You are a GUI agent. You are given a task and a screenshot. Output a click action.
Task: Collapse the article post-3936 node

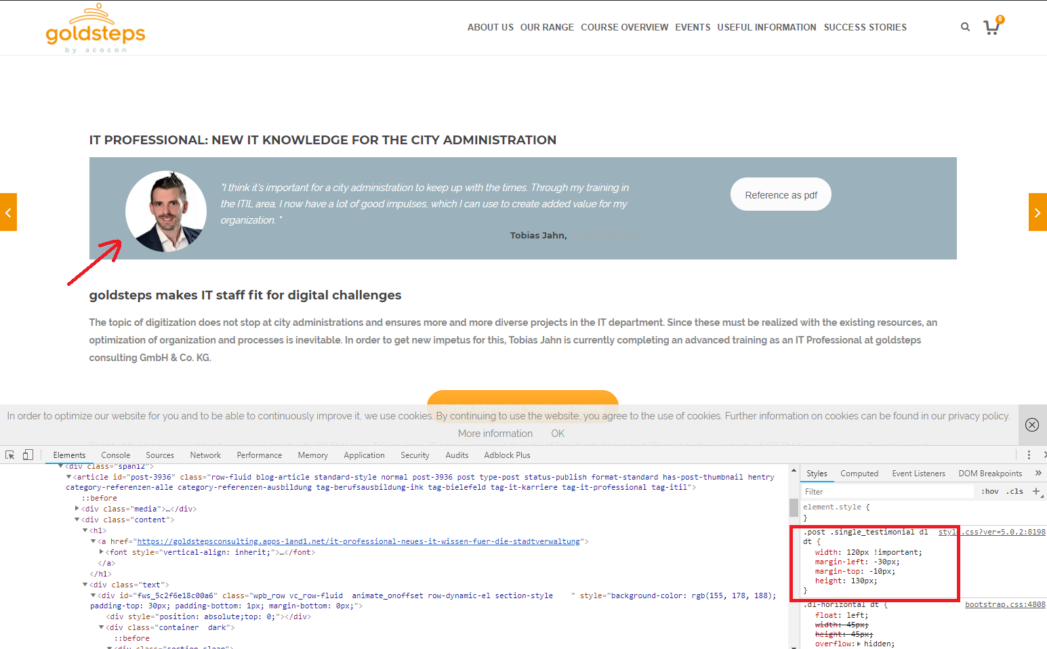68,477
